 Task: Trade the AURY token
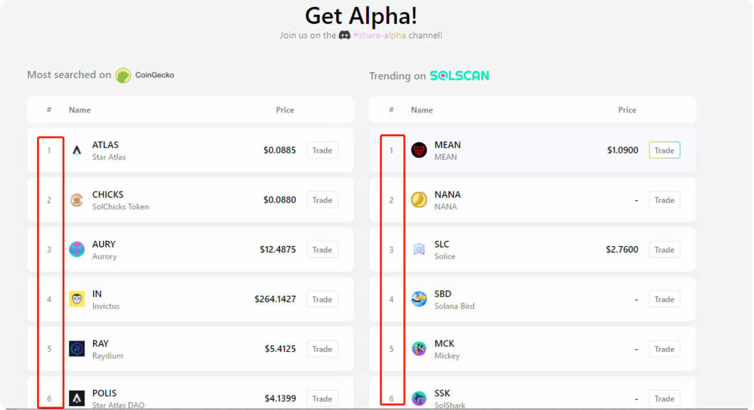point(322,250)
